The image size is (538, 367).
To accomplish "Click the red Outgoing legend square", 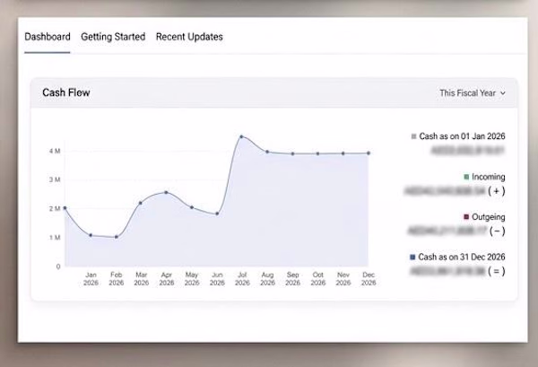I will pyautogui.click(x=466, y=217).
